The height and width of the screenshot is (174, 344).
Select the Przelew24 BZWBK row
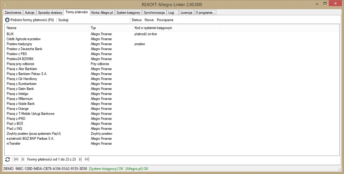click(172, 59)
